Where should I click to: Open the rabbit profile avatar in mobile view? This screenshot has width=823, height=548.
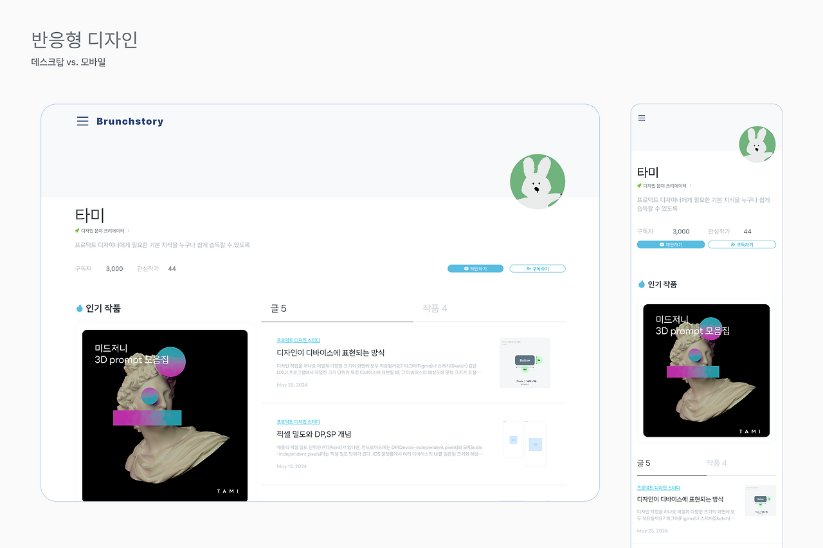coord(757,145)
